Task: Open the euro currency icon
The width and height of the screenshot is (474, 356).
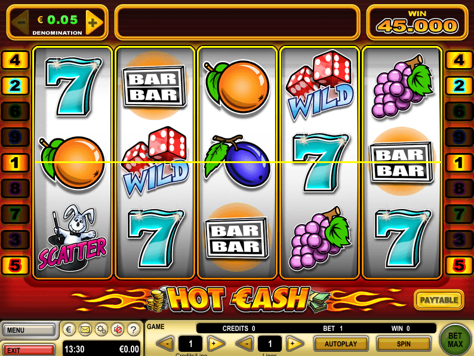Action: tap(69, 329)
